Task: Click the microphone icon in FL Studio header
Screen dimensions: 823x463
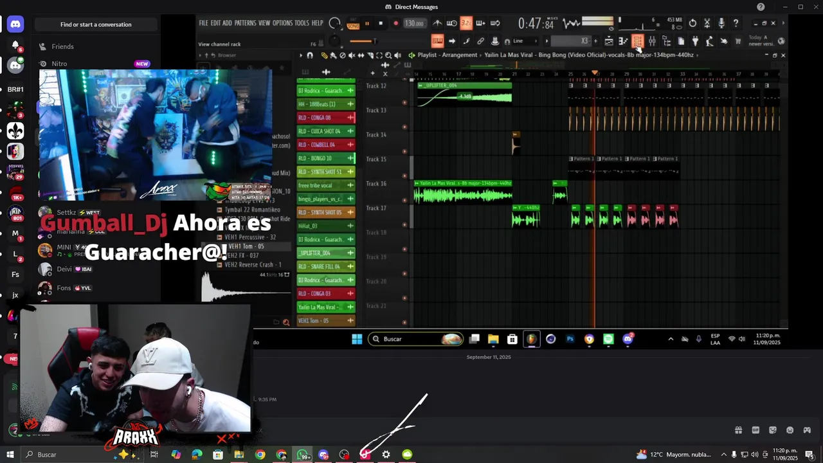Action: pyautogui.click(x=721, y=23)
